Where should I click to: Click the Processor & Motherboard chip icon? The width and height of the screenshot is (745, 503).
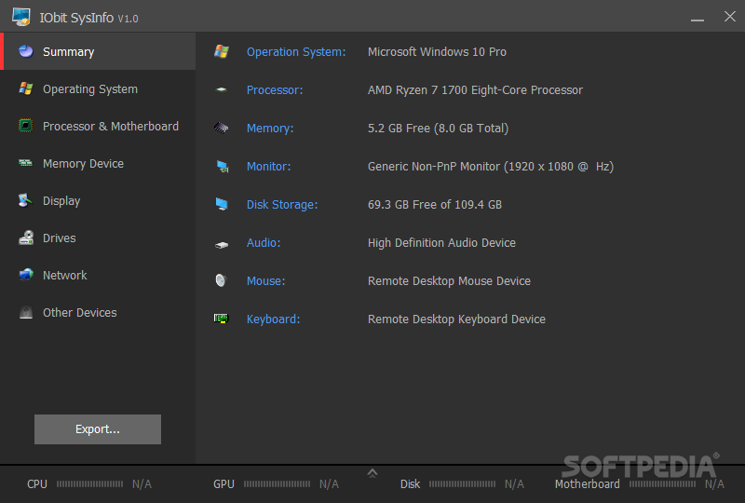pyautogui.click(x=26, y=126)
